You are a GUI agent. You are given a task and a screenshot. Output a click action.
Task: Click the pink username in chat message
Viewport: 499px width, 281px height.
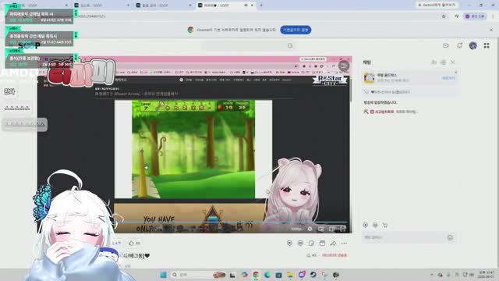tap(384, 112)
